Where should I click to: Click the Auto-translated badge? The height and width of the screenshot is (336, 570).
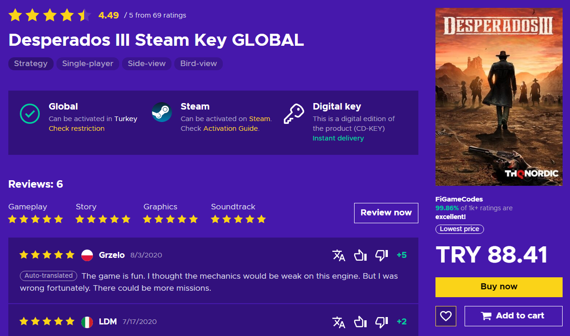point(49,275)
